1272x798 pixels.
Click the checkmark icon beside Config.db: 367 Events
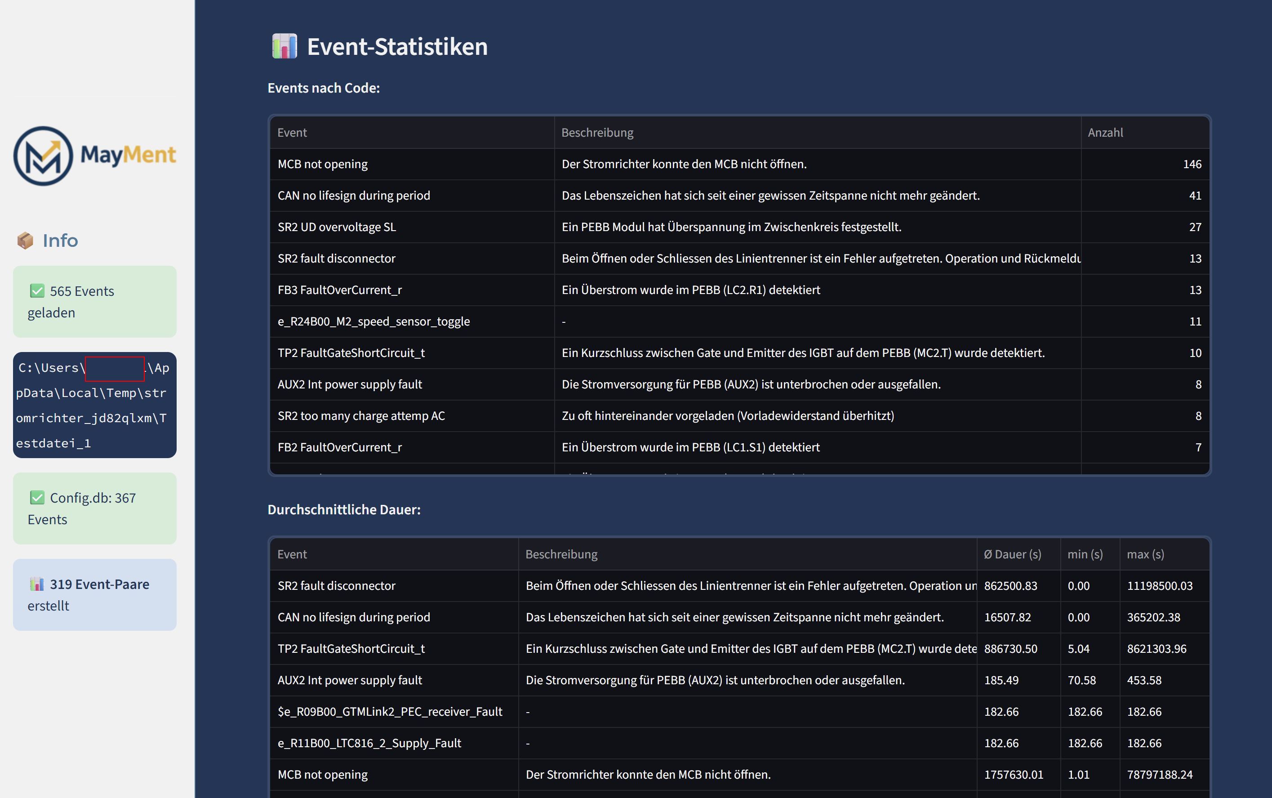click(x=37, y=497)
